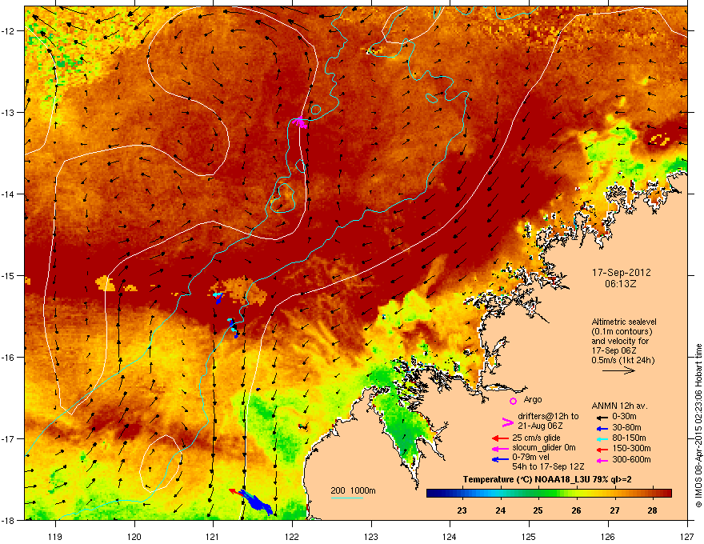Click the red 25 cm/s glide arrow
The image size is (704, 544).
500,438
